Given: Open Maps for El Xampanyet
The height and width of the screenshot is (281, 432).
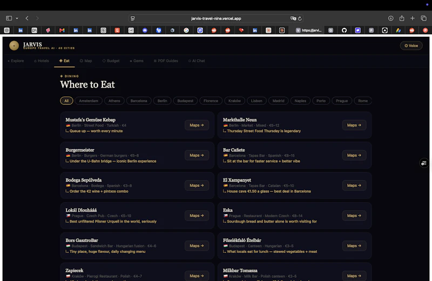Looking at the screenshot, I should click(x=354, y=185).
